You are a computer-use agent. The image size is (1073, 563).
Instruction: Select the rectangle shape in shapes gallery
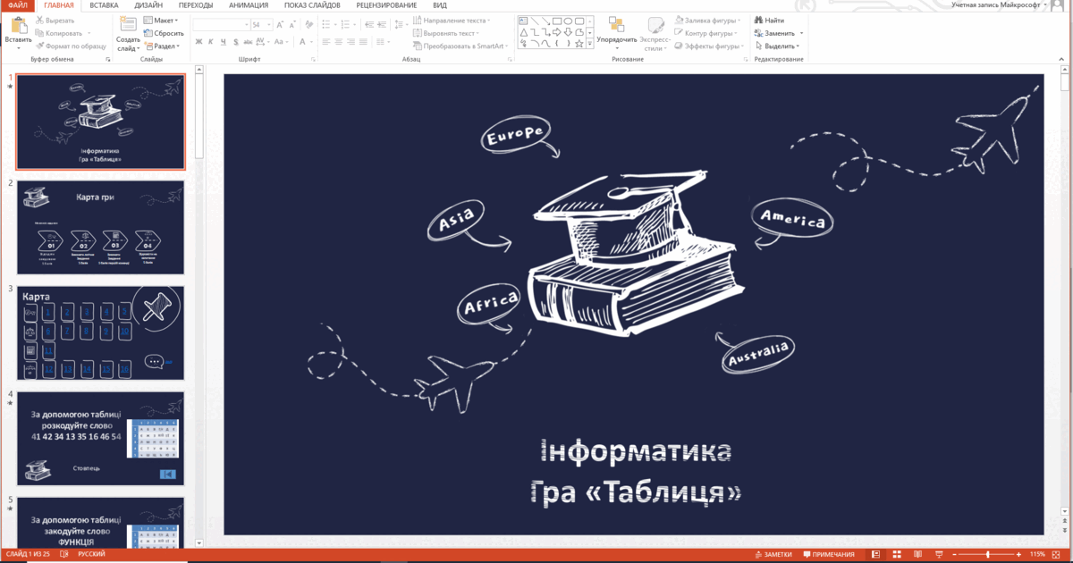point(556,21)
